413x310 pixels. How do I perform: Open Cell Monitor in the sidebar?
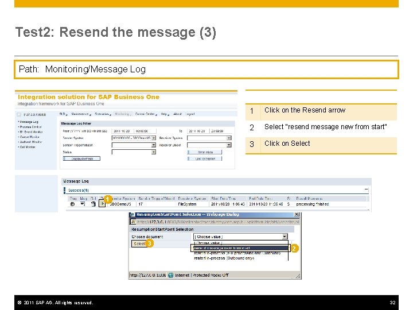pyautogui.click(x=28, y=147)
